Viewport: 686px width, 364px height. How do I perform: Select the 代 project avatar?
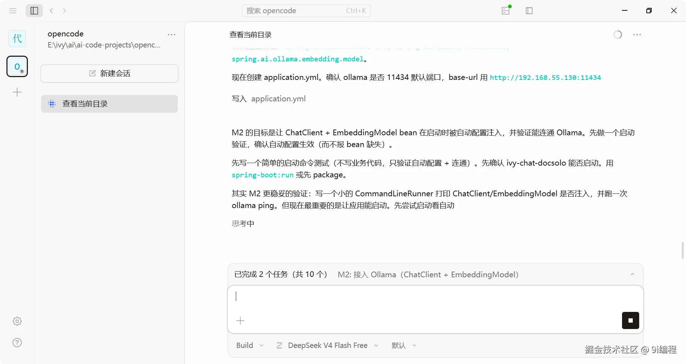point(17,39)
